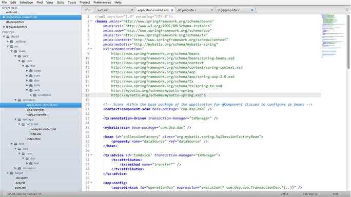Open pom.xml in folder tree
351x197 pixels.
(21, 188)
